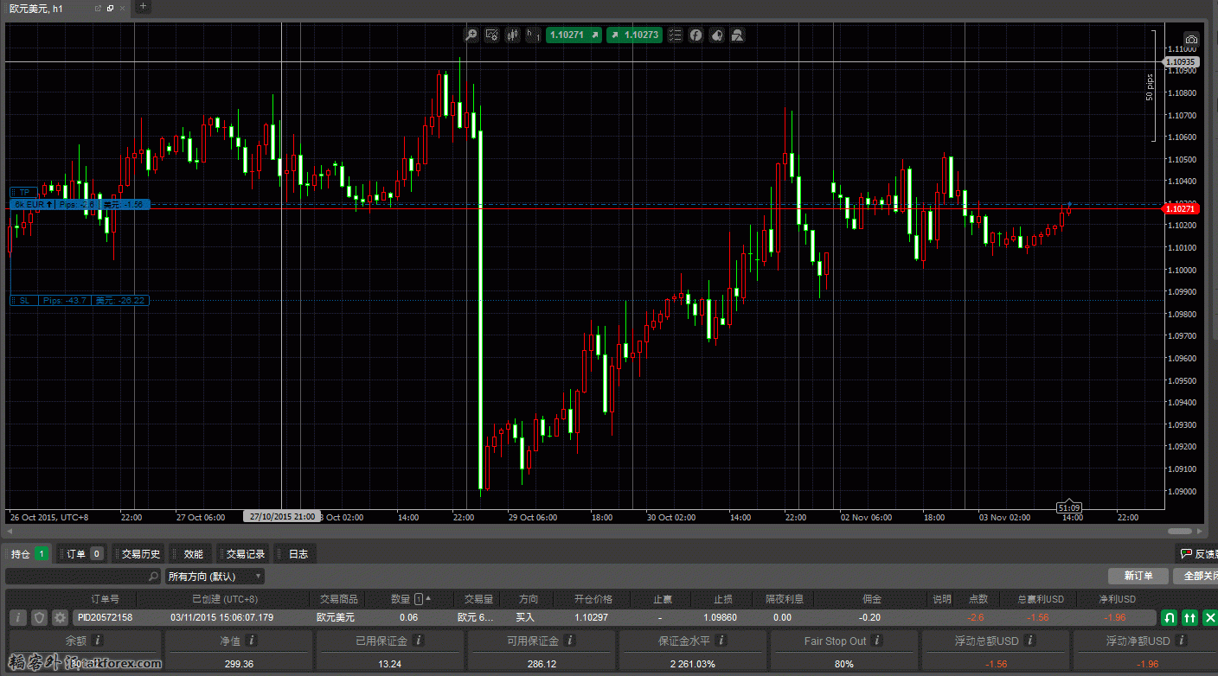This screenshot has width=1218, height=676.
Task: Click position ID PID20572158 cell
Action: tap(106, 617)
